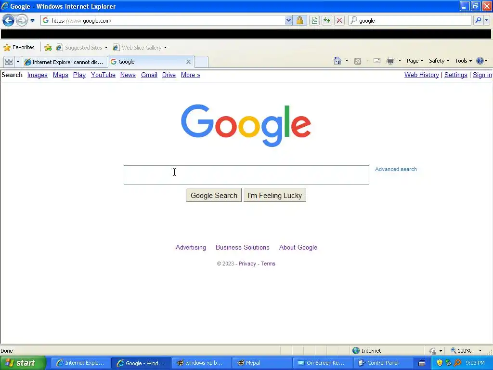493x370 pixels.
Task: Click the Sign in link
Action: pyautogui.click(x=482, y=75)
